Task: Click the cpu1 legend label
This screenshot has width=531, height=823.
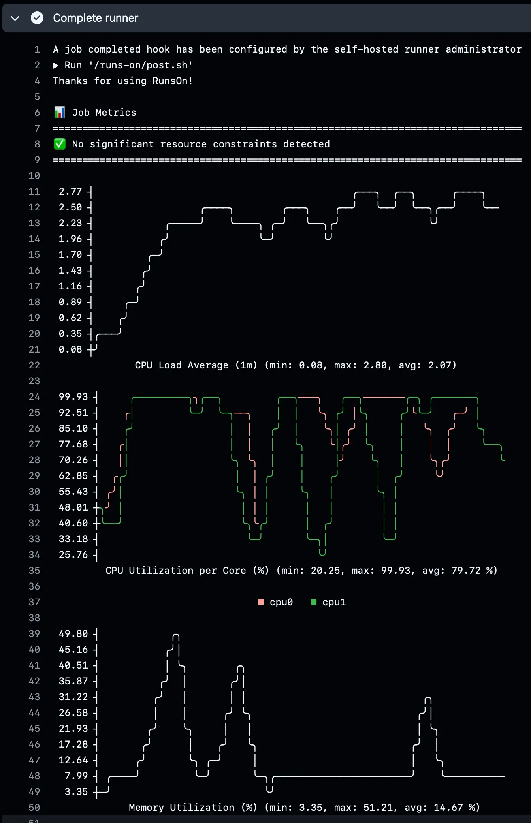Action: pos(334,602)
